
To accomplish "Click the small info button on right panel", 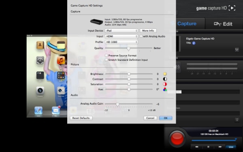I will tap(237, 120).
